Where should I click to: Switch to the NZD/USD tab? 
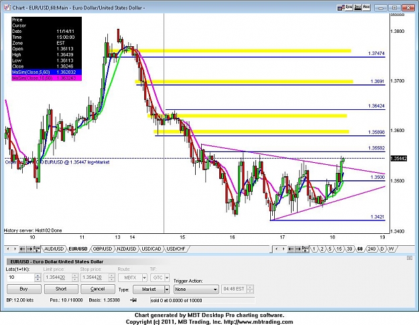[x=127, y=249]
